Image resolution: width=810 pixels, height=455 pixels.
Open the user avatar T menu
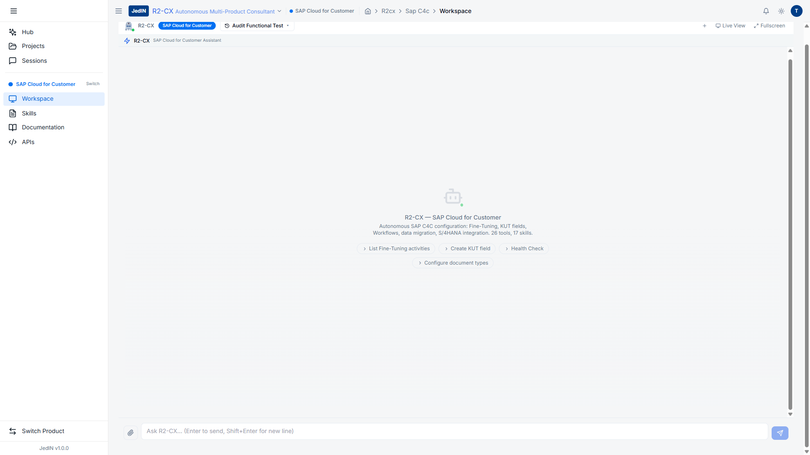tap(796, 11)
